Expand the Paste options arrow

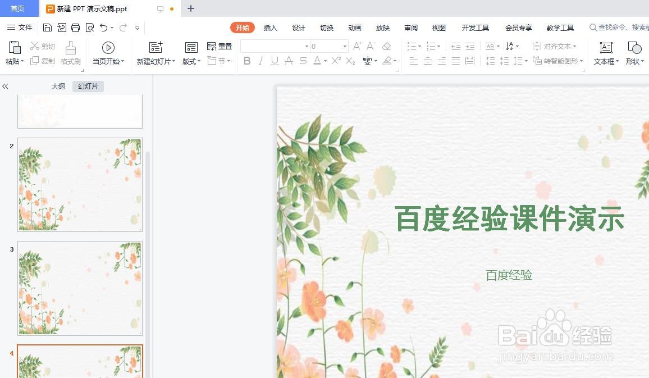point(22,61)
